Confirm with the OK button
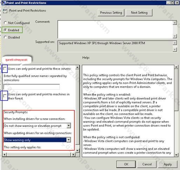Screen dimensions: 180x170 [126, 164]
